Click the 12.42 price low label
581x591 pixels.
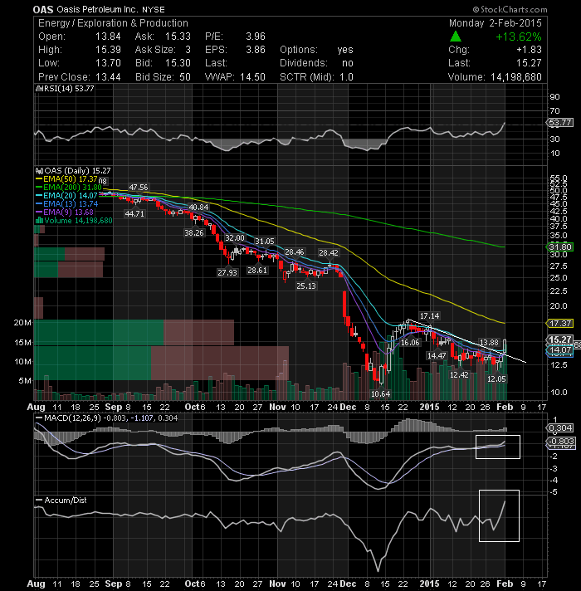pos(459,375)
